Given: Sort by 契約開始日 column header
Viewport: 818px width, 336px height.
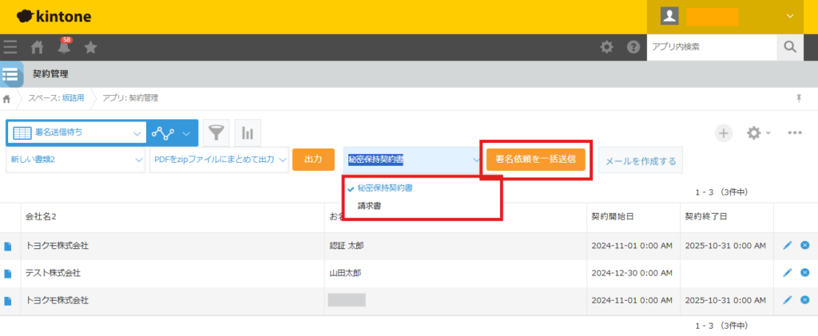Looking at the screenshot, I should 613,217.
